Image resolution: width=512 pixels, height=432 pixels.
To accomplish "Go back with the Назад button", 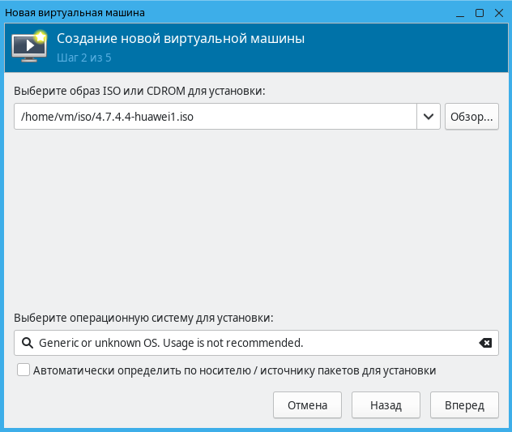I will point(386,404).
